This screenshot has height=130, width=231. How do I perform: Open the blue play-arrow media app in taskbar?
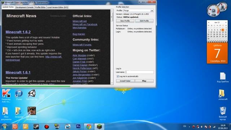[67, 127]
